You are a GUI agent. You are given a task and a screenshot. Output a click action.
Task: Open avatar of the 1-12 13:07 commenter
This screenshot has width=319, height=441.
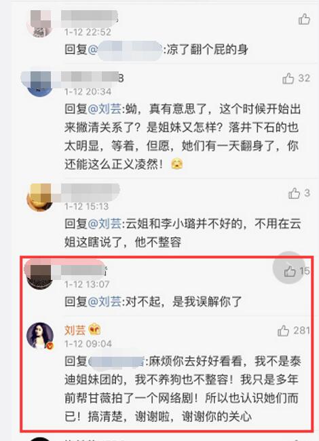(40, 276)
